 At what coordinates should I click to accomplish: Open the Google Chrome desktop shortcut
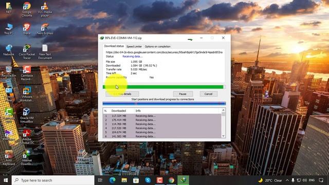pos(27,9)
